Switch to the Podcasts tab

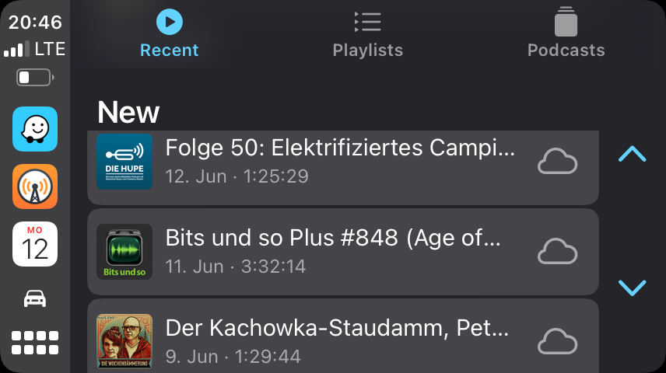[x=566, y=33]
